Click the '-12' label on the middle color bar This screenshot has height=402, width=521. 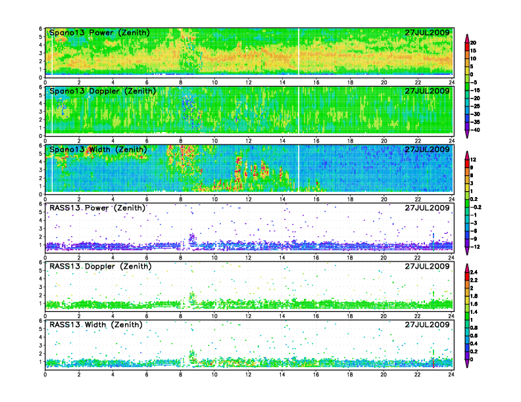[475, 247]
